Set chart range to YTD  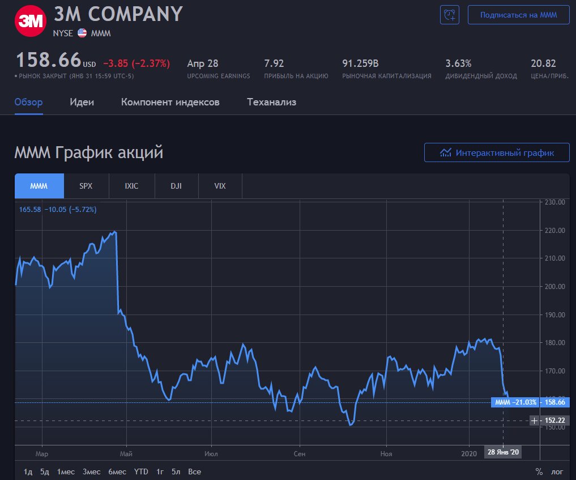click(141, 471)
